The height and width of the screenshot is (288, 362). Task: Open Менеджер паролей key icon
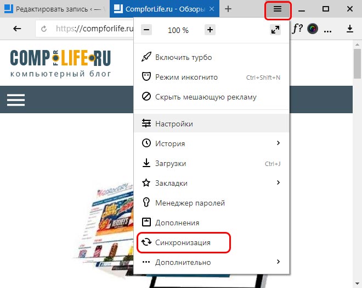[146, 202]
